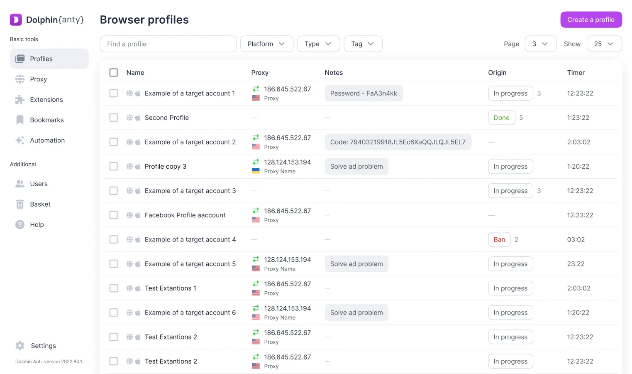The height and width of the screenshot is (374, 632).
Task: Click the Basket trash can icon
Action: coord(20,204)
